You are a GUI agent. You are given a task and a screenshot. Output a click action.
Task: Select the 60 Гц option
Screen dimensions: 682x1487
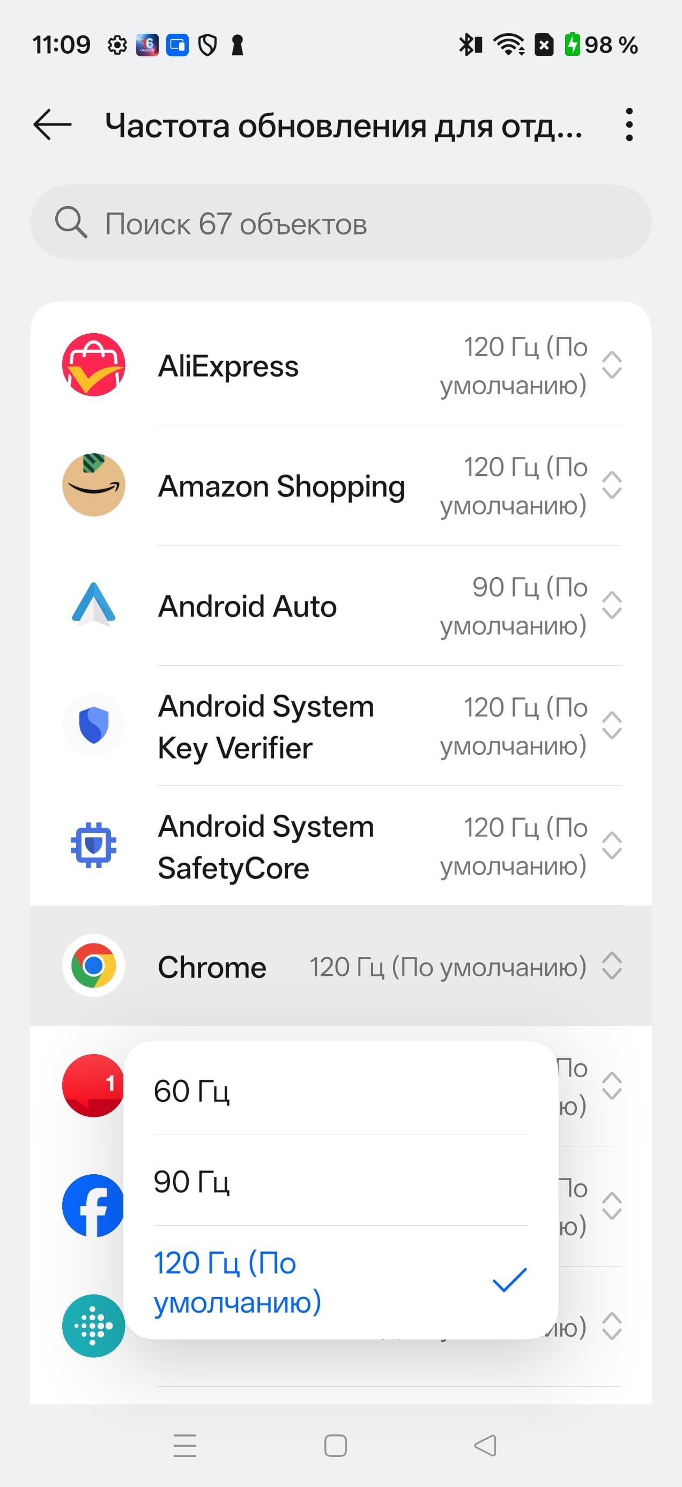(x=340, y=1091)
